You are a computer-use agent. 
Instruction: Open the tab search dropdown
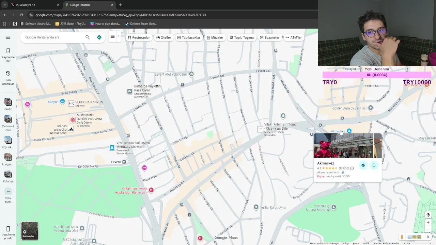[x=4, y=5]
